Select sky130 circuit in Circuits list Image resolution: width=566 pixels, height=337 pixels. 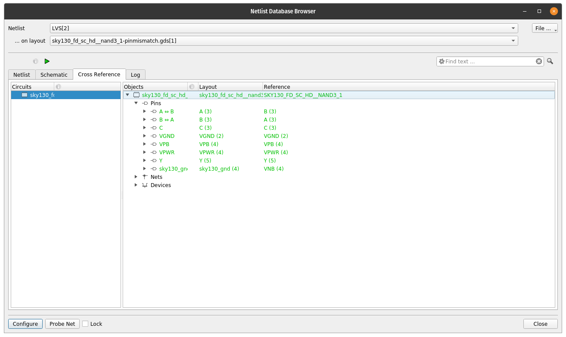(x=66, y=95)
